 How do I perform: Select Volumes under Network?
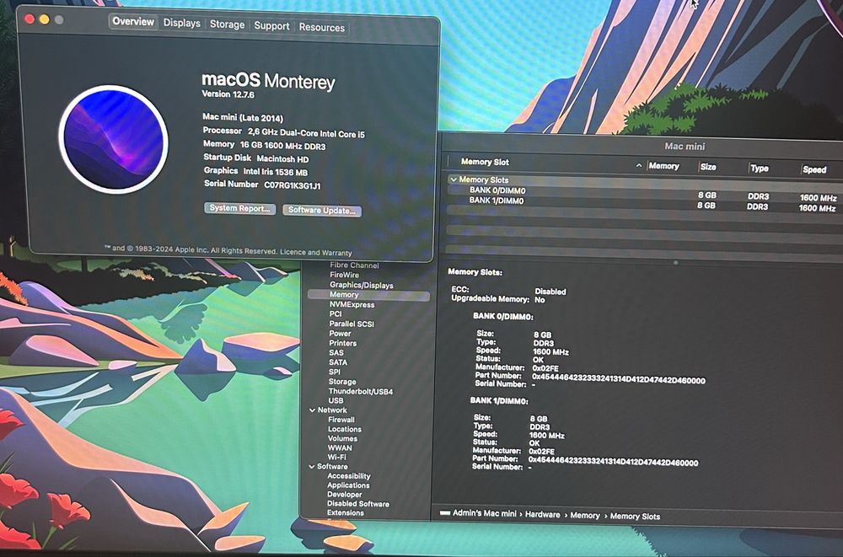342,439
